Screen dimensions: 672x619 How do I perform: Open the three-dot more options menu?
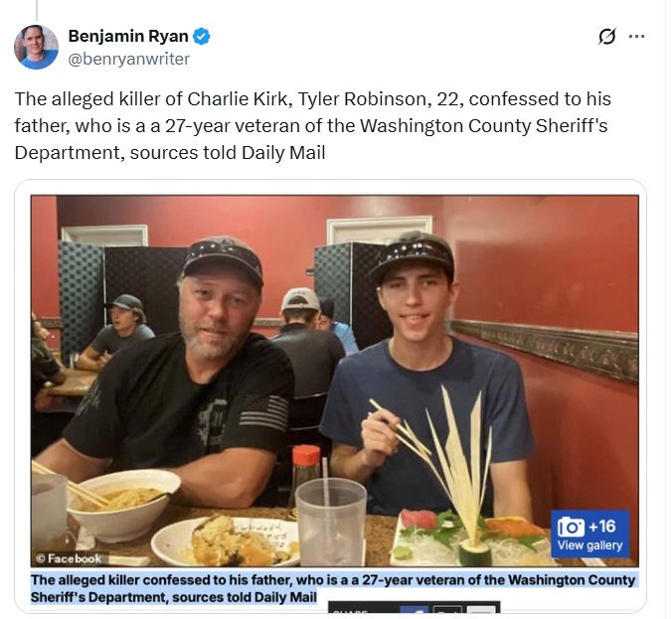637,37
